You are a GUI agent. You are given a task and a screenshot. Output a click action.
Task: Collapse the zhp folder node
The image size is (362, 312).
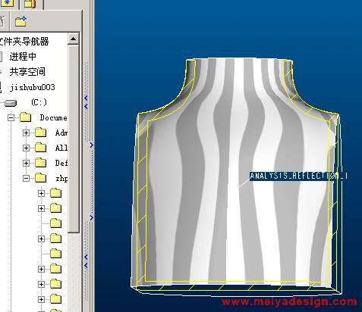click(26, 178)
